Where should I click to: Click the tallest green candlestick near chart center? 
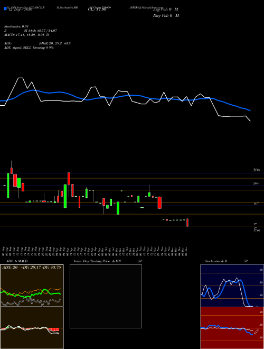tap(65, 196)
